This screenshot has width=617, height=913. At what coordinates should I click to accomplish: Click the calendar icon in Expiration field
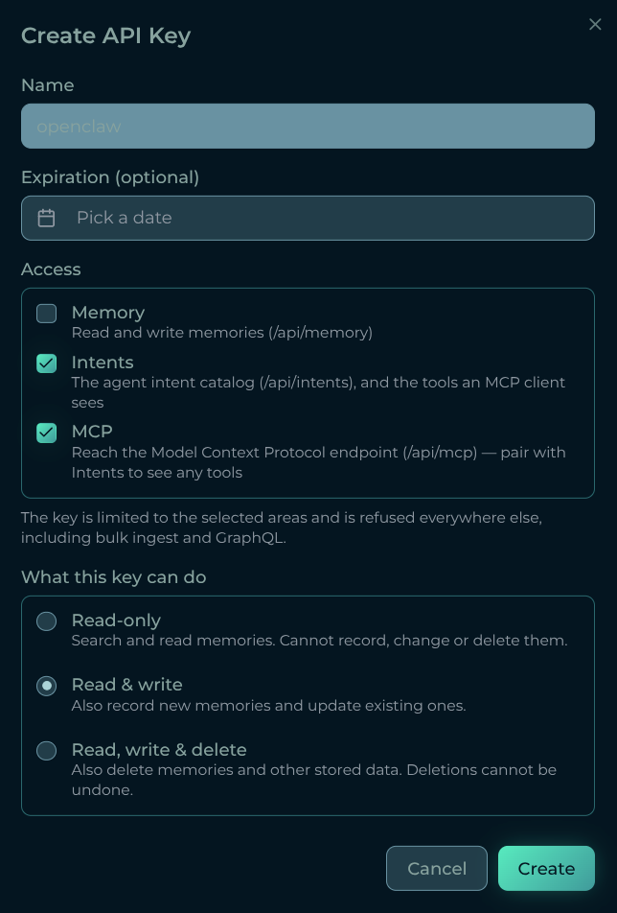(x=47, y=218)
